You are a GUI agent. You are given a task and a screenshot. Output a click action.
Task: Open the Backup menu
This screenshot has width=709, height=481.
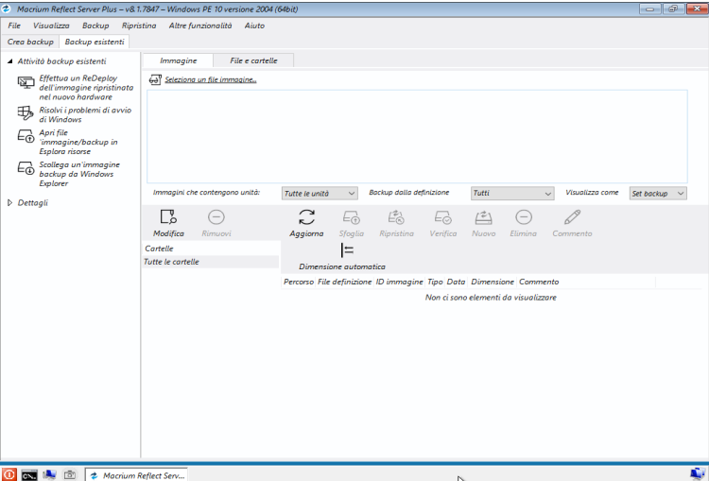[x=95, y=26]
